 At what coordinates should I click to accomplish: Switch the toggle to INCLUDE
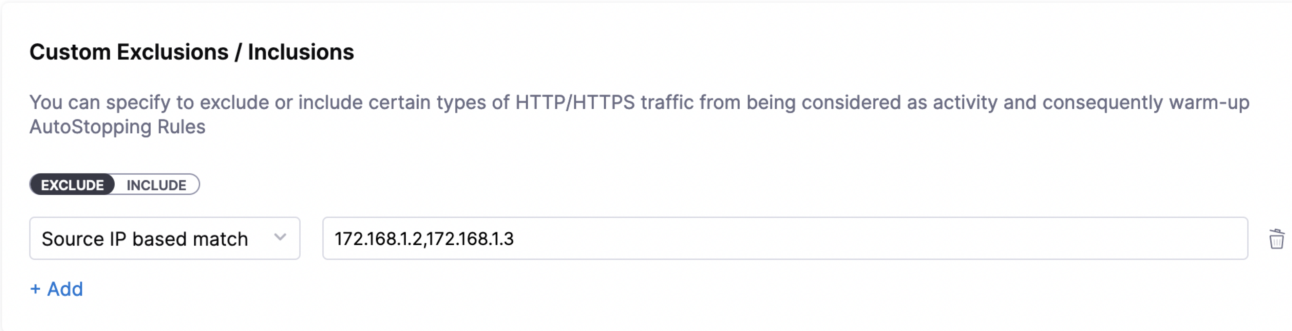pyautogui.click(x=156, y=185)
